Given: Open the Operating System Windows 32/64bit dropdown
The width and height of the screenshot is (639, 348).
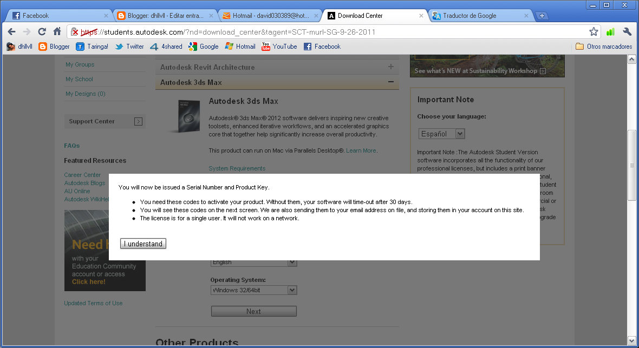Looking at the screenshot, I should (x=253, y=290).
